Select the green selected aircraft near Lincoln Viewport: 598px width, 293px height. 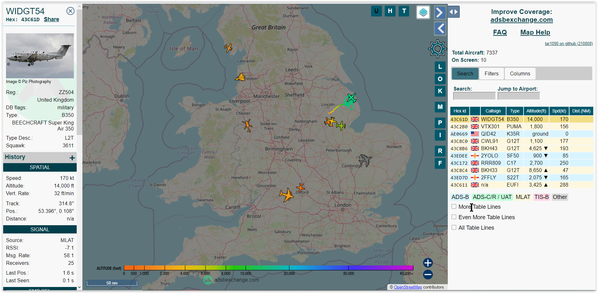351,98
